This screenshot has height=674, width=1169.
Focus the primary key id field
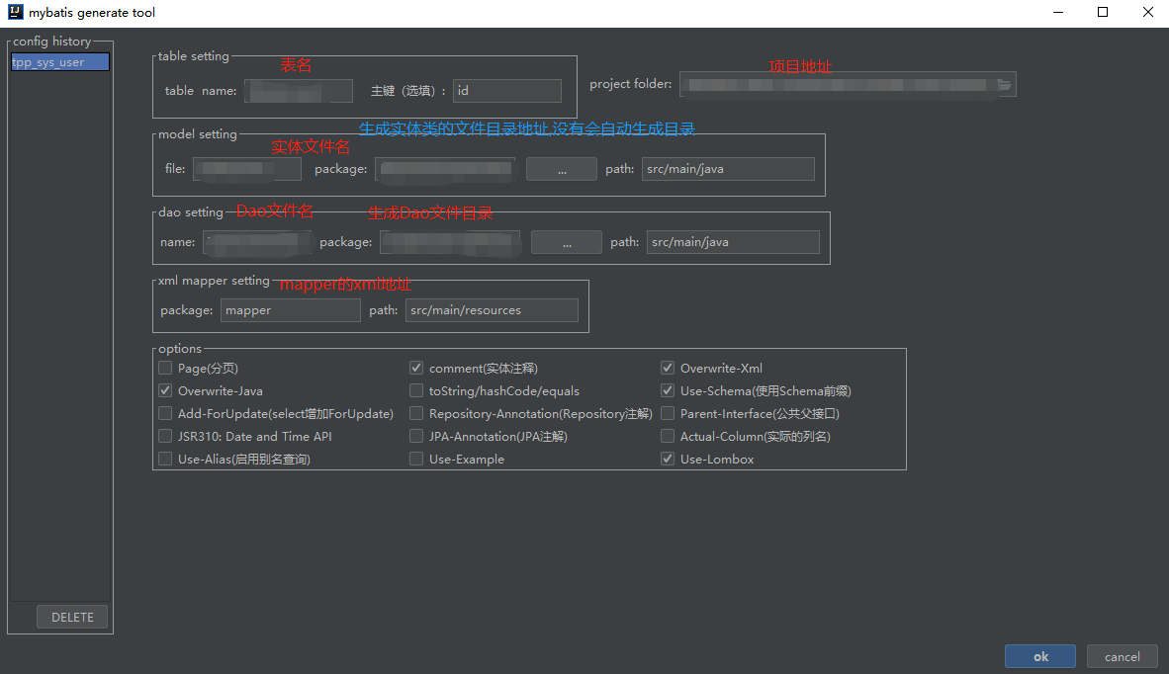[x=507, y=91]
